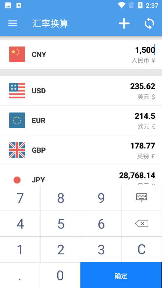Tap the European Union flag icon
The image size is (162, 288).
click(17, 120)
